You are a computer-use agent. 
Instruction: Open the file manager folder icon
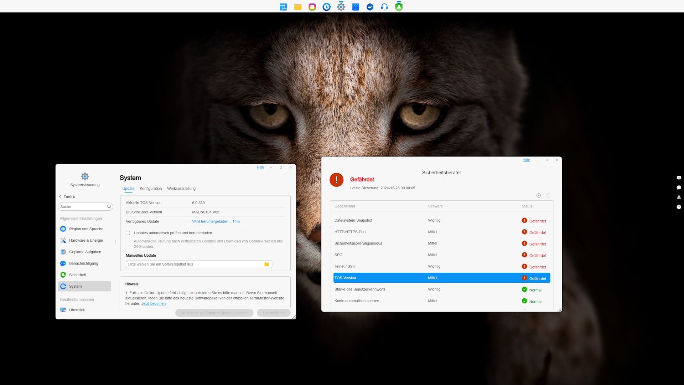pyautogui.click(x=298, y=7)
